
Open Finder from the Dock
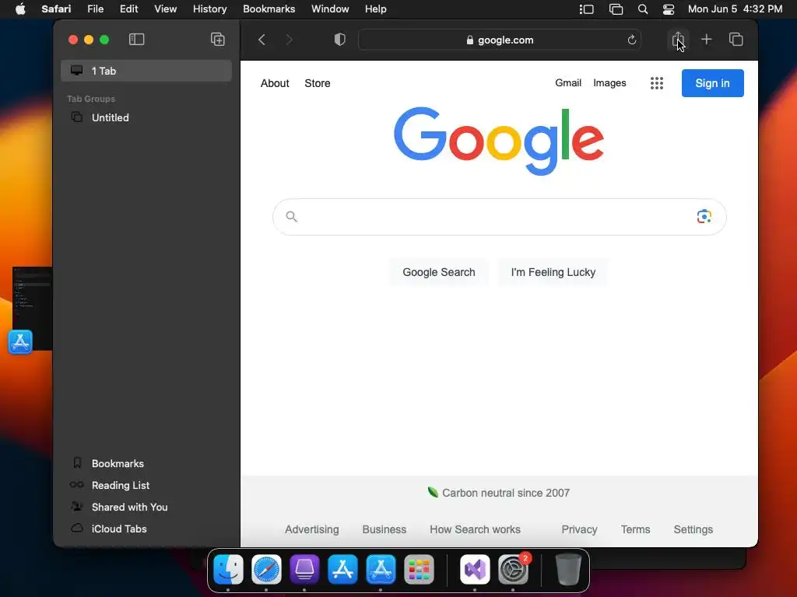click(x=228, y=569)
